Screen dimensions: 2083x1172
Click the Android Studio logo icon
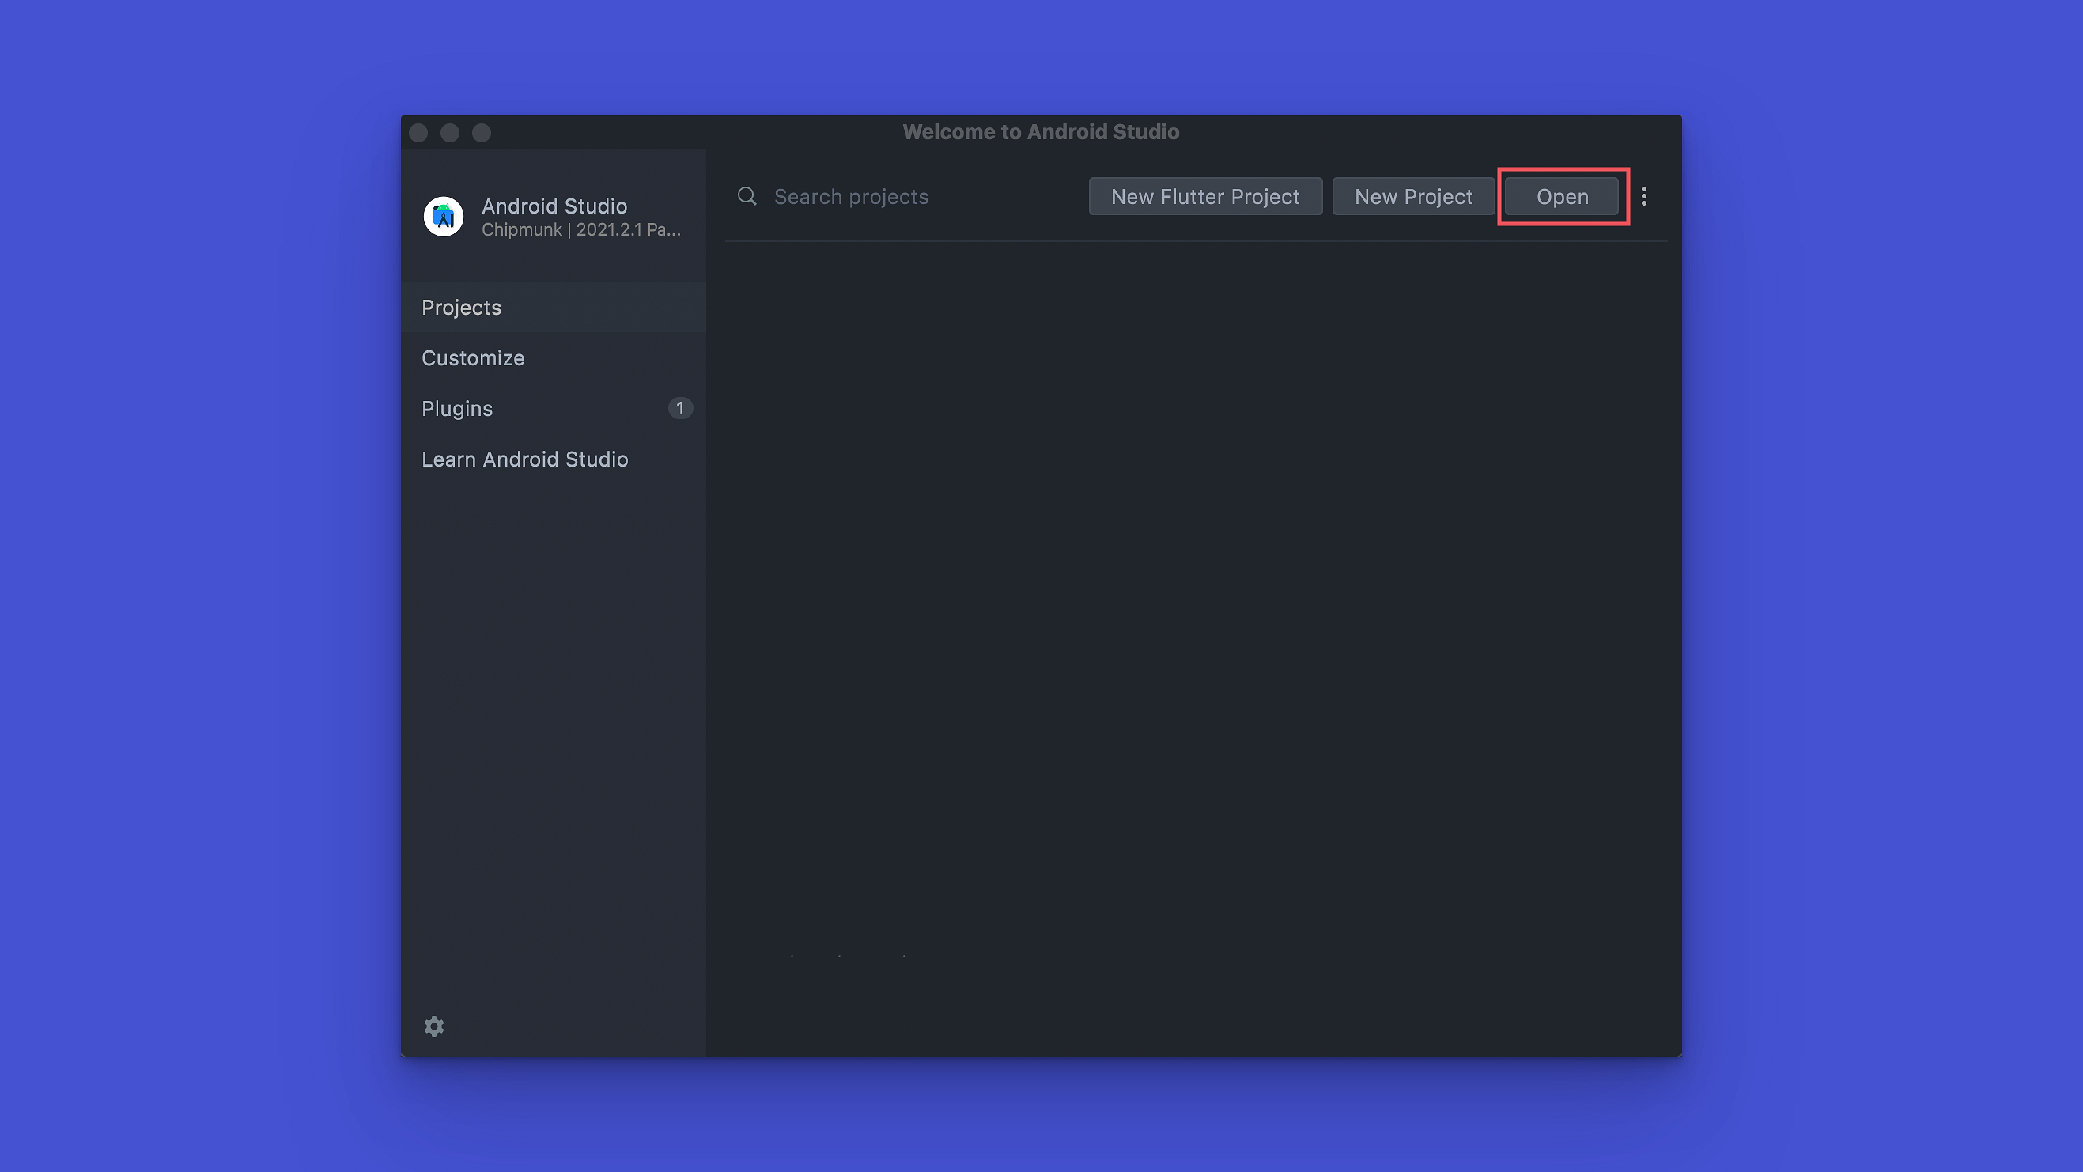[x=443, y=217]
